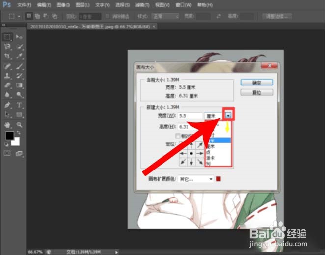Set anchor to bottom-right arrow

tap(200, 162)
